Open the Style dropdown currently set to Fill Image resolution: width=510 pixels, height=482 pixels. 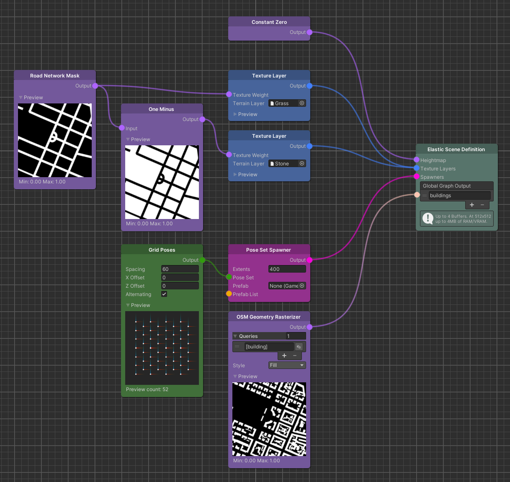click(x=287, y=365)
